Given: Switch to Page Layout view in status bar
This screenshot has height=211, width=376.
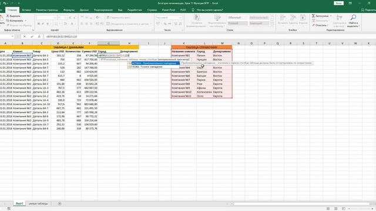Looking at the screenshot, I should tap(335, 209).
